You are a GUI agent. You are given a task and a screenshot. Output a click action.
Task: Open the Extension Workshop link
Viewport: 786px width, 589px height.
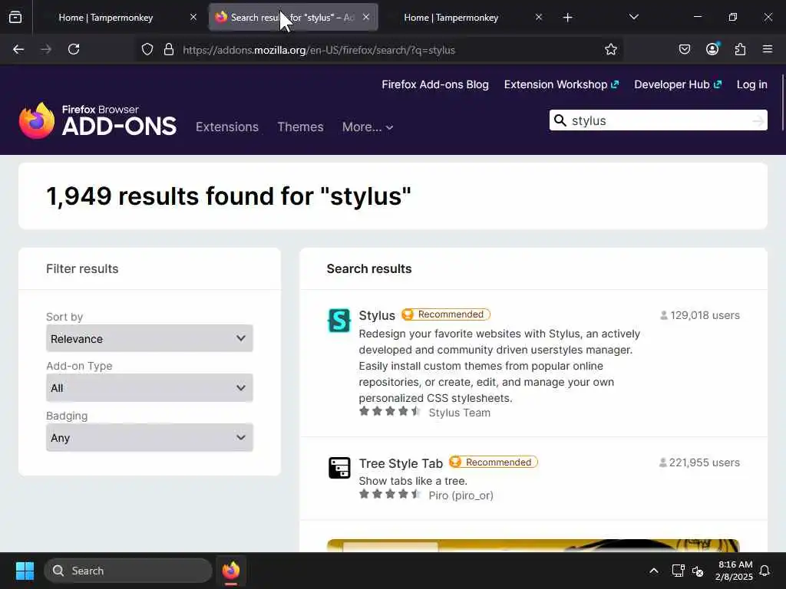pos(561,84)
